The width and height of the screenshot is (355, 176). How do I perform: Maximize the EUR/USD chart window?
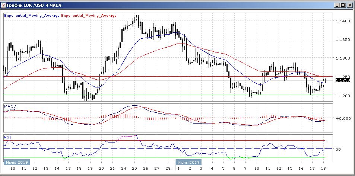coord(343,5)
